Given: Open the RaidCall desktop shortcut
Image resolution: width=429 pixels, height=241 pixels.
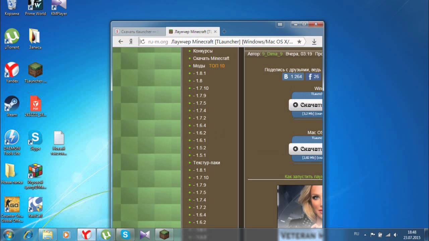Looking at the screenshot, I should pos(35,207).
